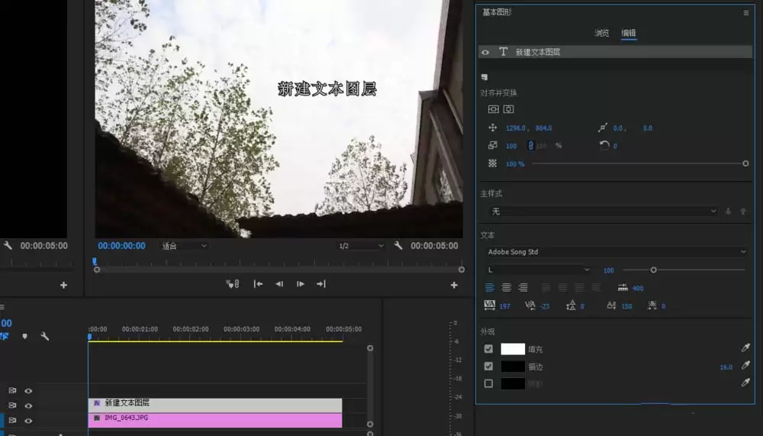The height and width of the screenshot is (436, 763).
Task: Uncheck the 描边 stroke checkbox
Action: [488, 367]
